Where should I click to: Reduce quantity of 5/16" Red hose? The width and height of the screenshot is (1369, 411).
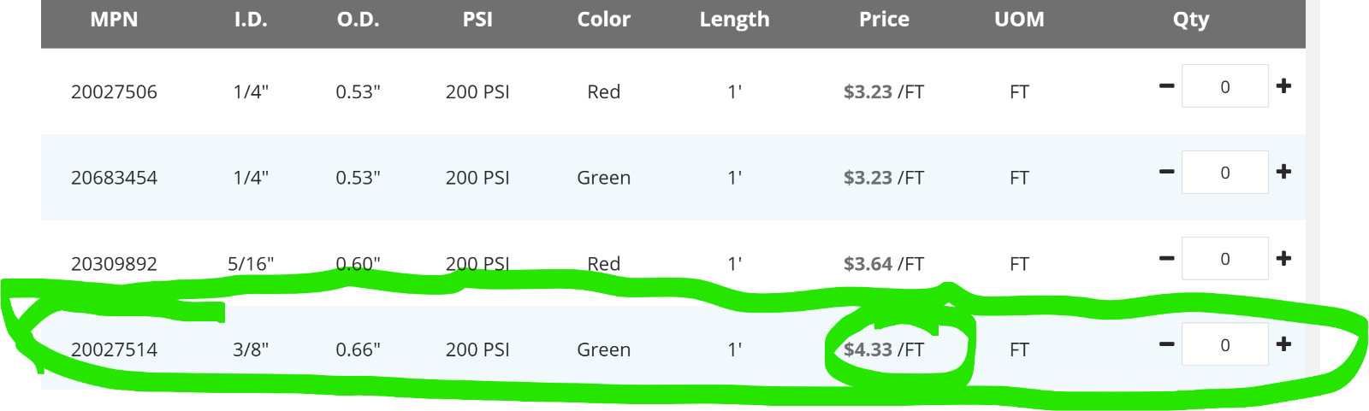1166,258
